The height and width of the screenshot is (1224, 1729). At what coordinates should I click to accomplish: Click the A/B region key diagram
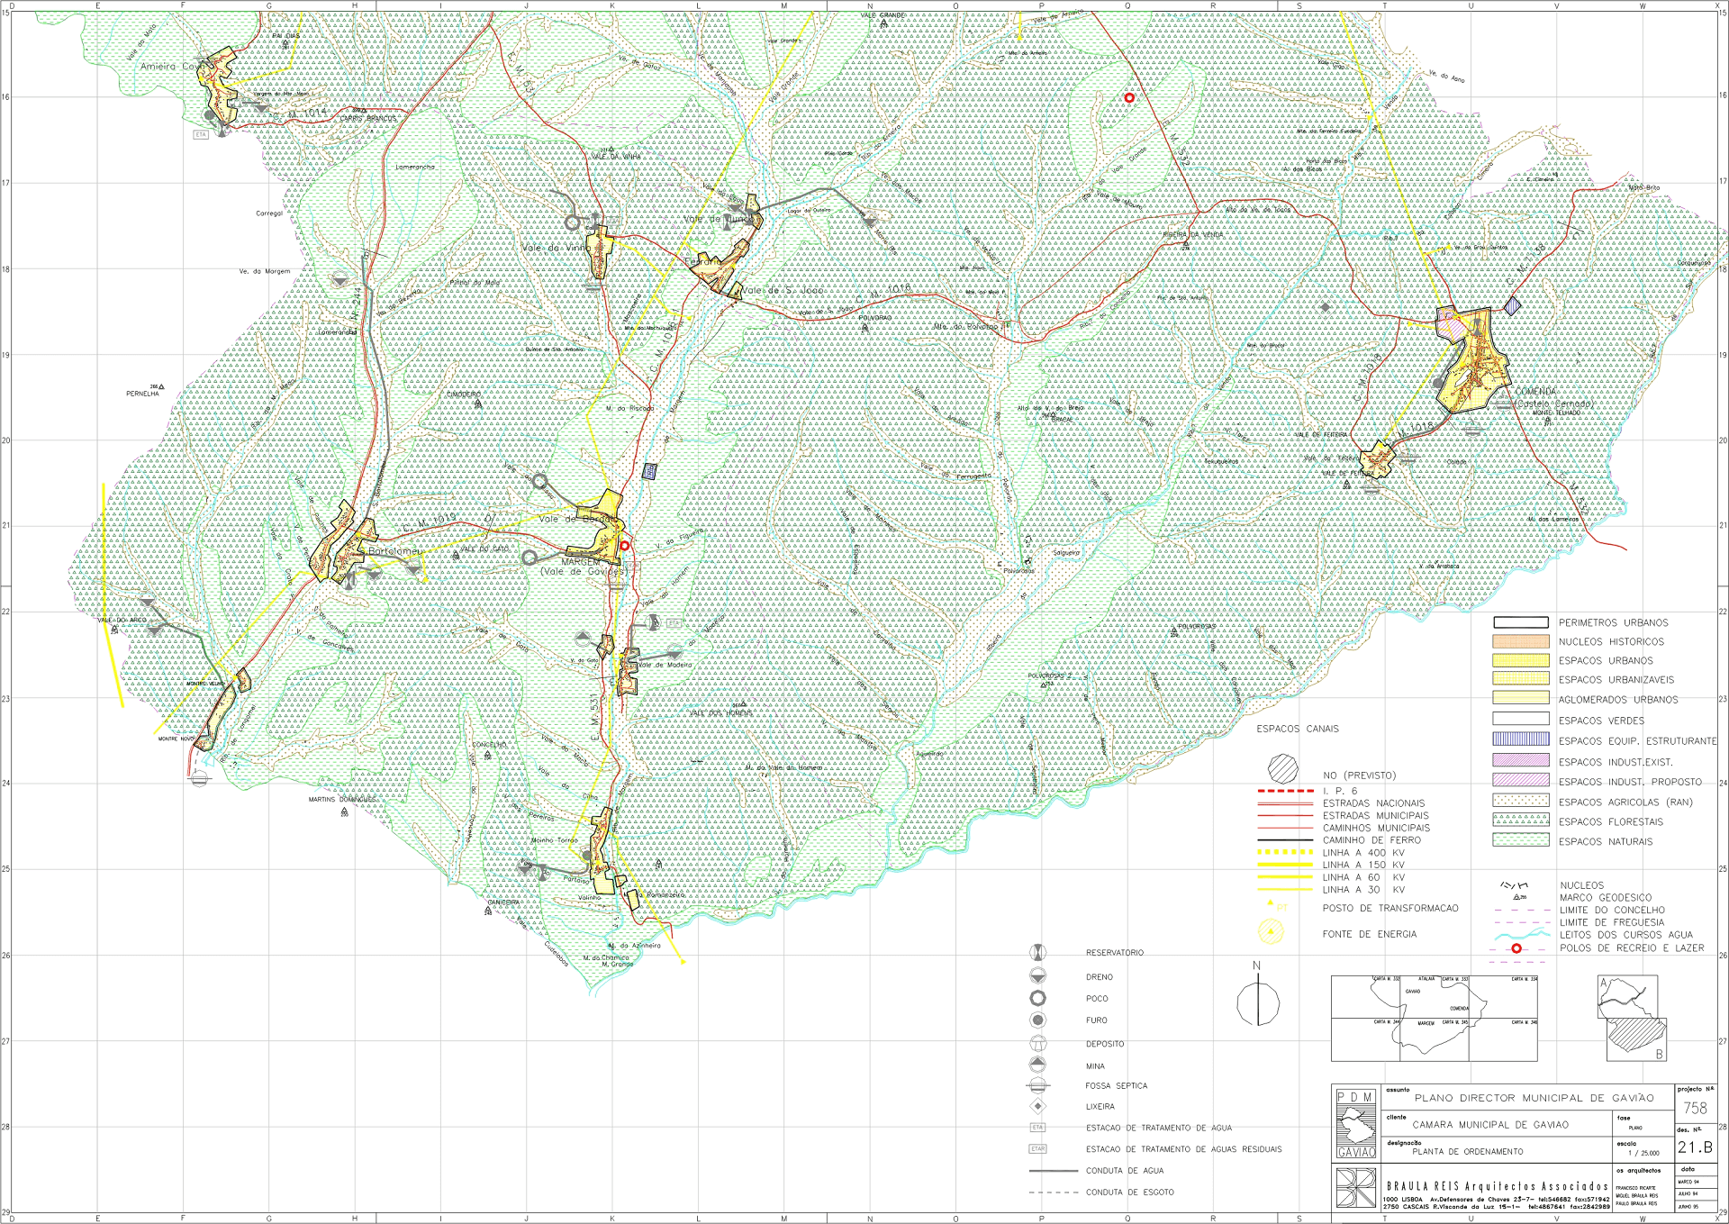point(1632,1018)
